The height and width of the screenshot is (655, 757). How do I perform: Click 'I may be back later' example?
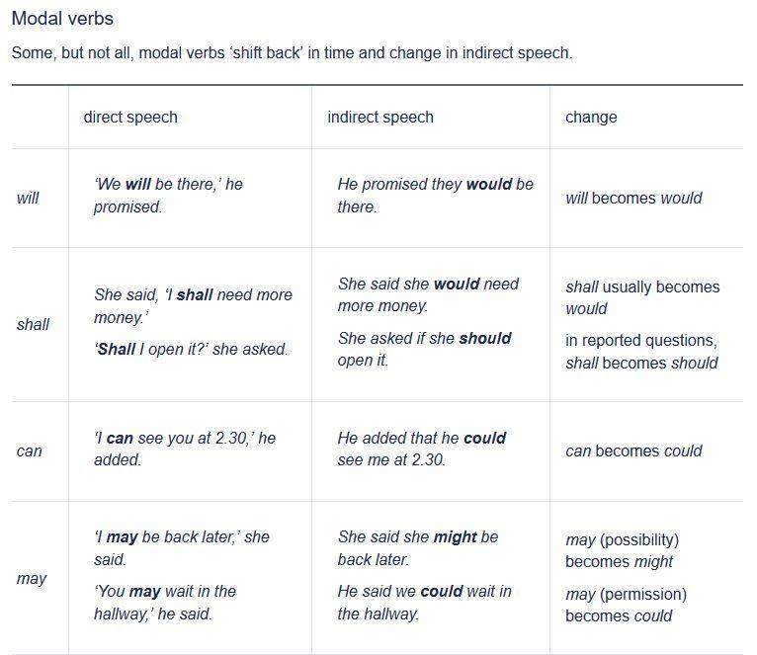coord(182,547)
